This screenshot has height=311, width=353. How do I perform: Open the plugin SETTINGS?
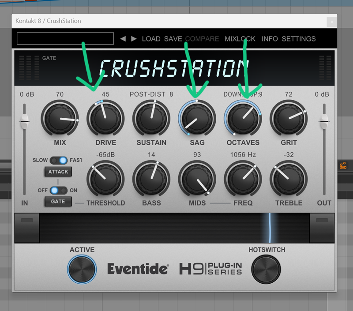[x=299, y=39]
